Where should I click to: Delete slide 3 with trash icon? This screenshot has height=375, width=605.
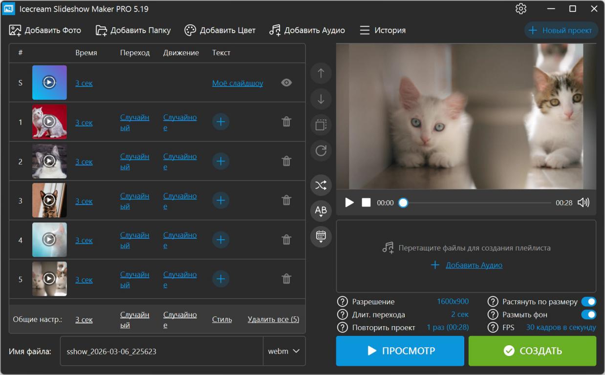coord(286,200)
